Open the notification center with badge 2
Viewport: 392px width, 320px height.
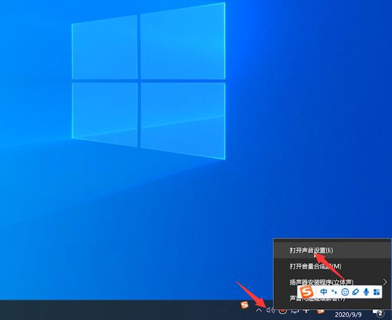click(379, 312)
